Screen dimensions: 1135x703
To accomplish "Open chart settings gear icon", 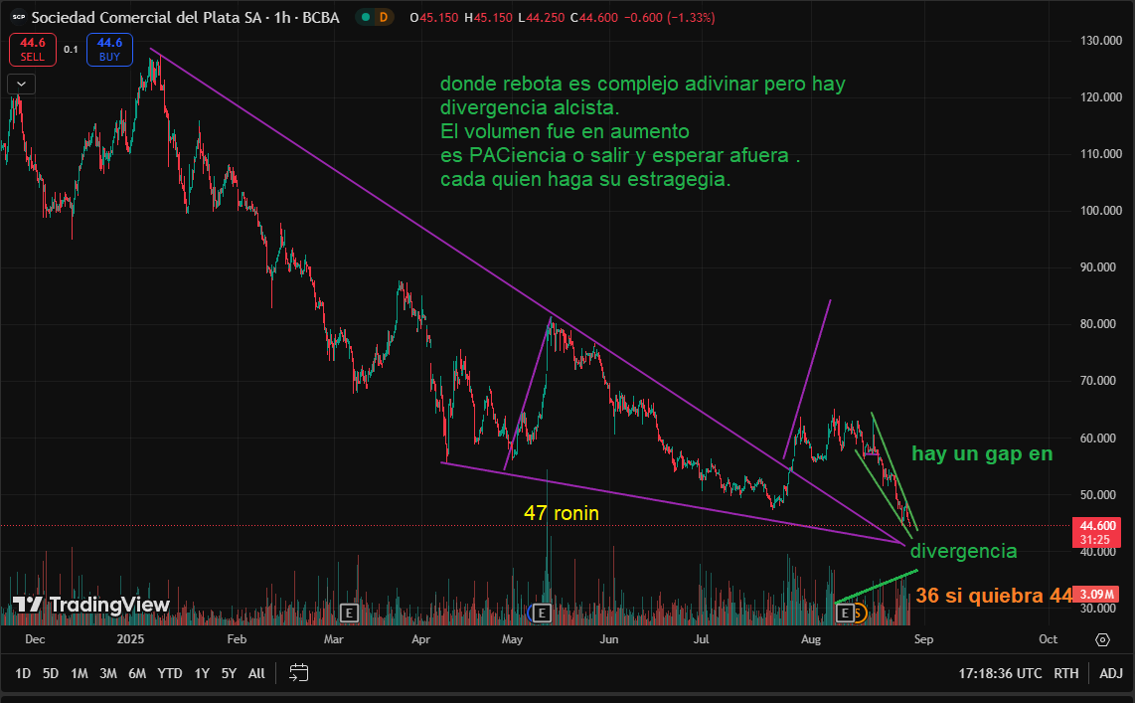I will (x=1102, y=639).
